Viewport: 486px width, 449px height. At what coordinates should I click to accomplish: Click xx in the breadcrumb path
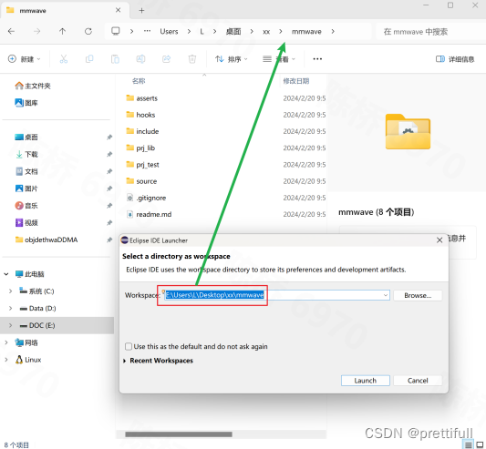pos(266,32)
